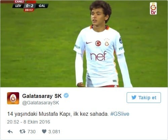Open the 20:52 - 8 Ekim 2016 timestamp

click(x=29, y=122)
